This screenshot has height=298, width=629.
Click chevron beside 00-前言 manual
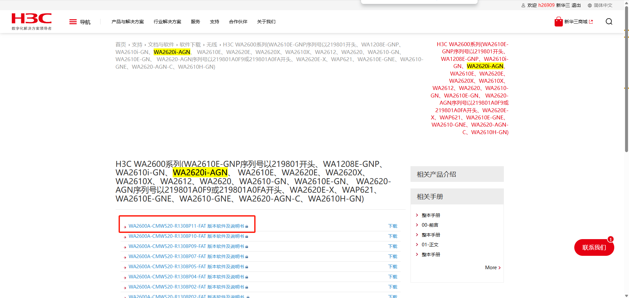click(x=417, y=225)
